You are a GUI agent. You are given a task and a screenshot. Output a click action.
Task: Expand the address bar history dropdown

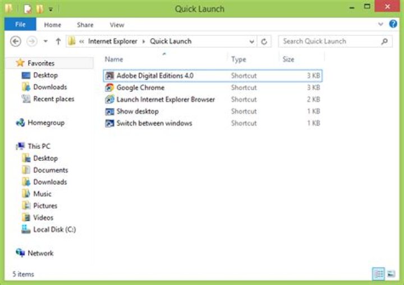pos(252,41)
